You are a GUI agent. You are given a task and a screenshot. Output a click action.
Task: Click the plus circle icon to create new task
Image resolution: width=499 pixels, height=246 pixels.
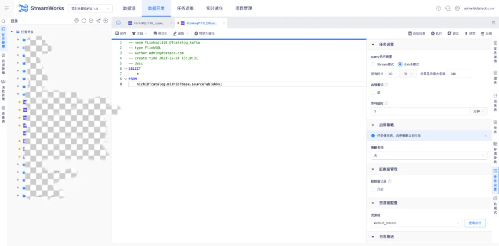click(106, 21)
